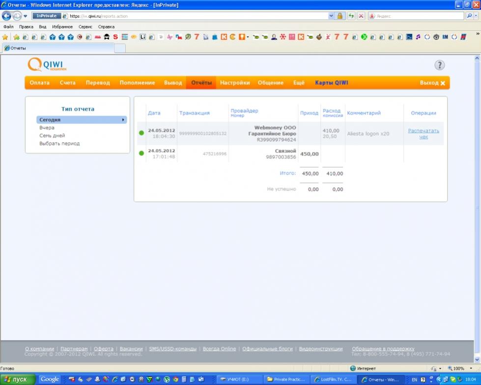Click the QIWI logo
Screen dimensions: 481x385
(47, 65)
